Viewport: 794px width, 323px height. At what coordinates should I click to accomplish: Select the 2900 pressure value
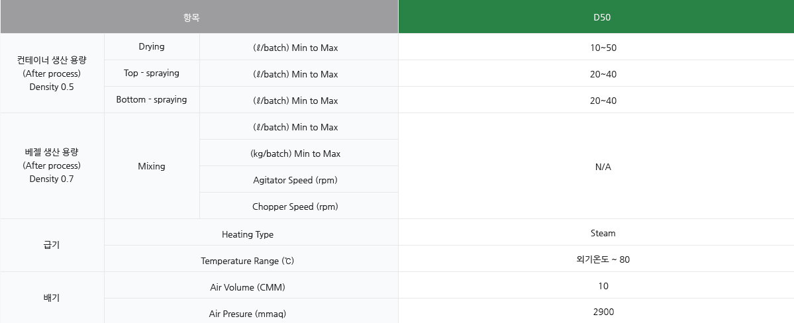[603, 312]
